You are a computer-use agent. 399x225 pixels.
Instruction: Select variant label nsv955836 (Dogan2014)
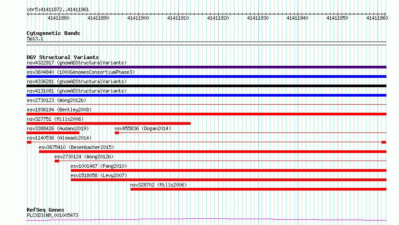(143, 128)
